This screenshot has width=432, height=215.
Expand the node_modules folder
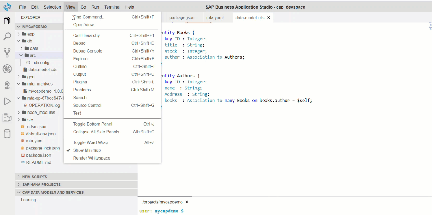click(x=18, y=112)
